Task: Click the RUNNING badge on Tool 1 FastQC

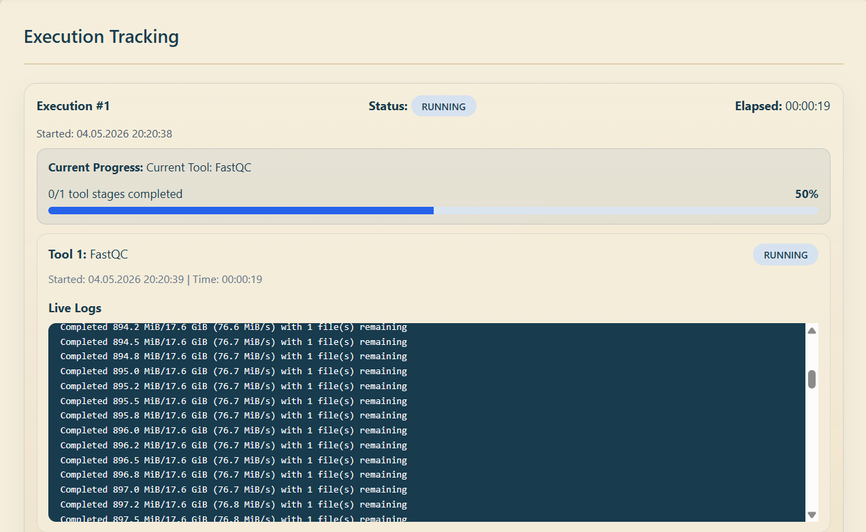Action: pos(786,254)
